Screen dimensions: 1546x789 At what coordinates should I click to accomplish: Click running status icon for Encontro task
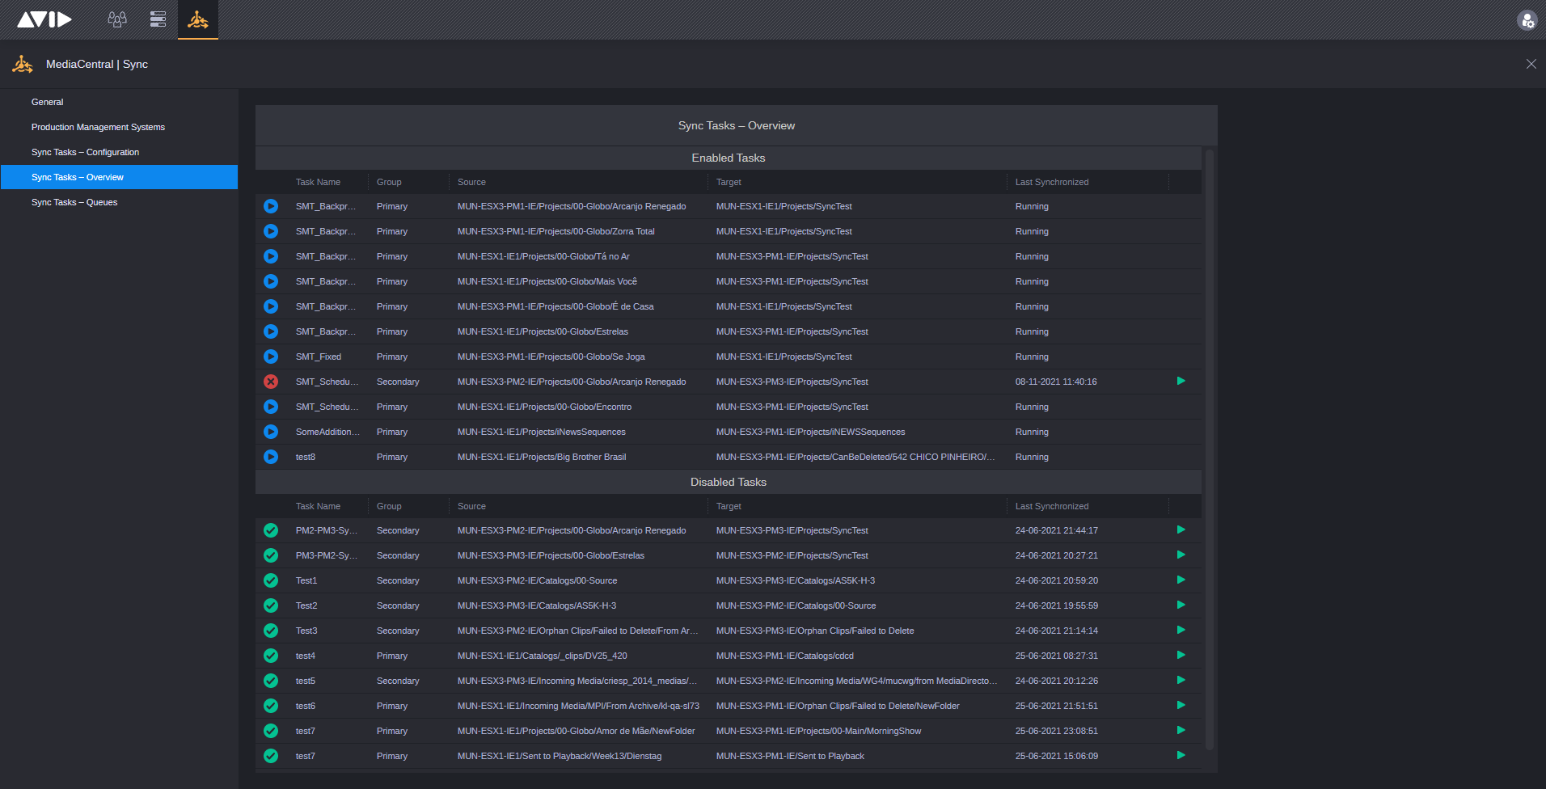[x=271, y=407]
